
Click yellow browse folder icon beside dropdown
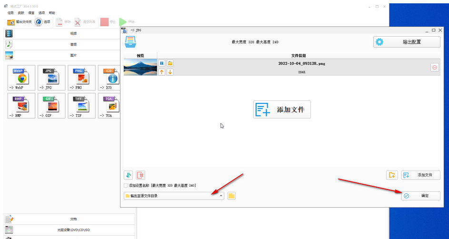point(232,196)
